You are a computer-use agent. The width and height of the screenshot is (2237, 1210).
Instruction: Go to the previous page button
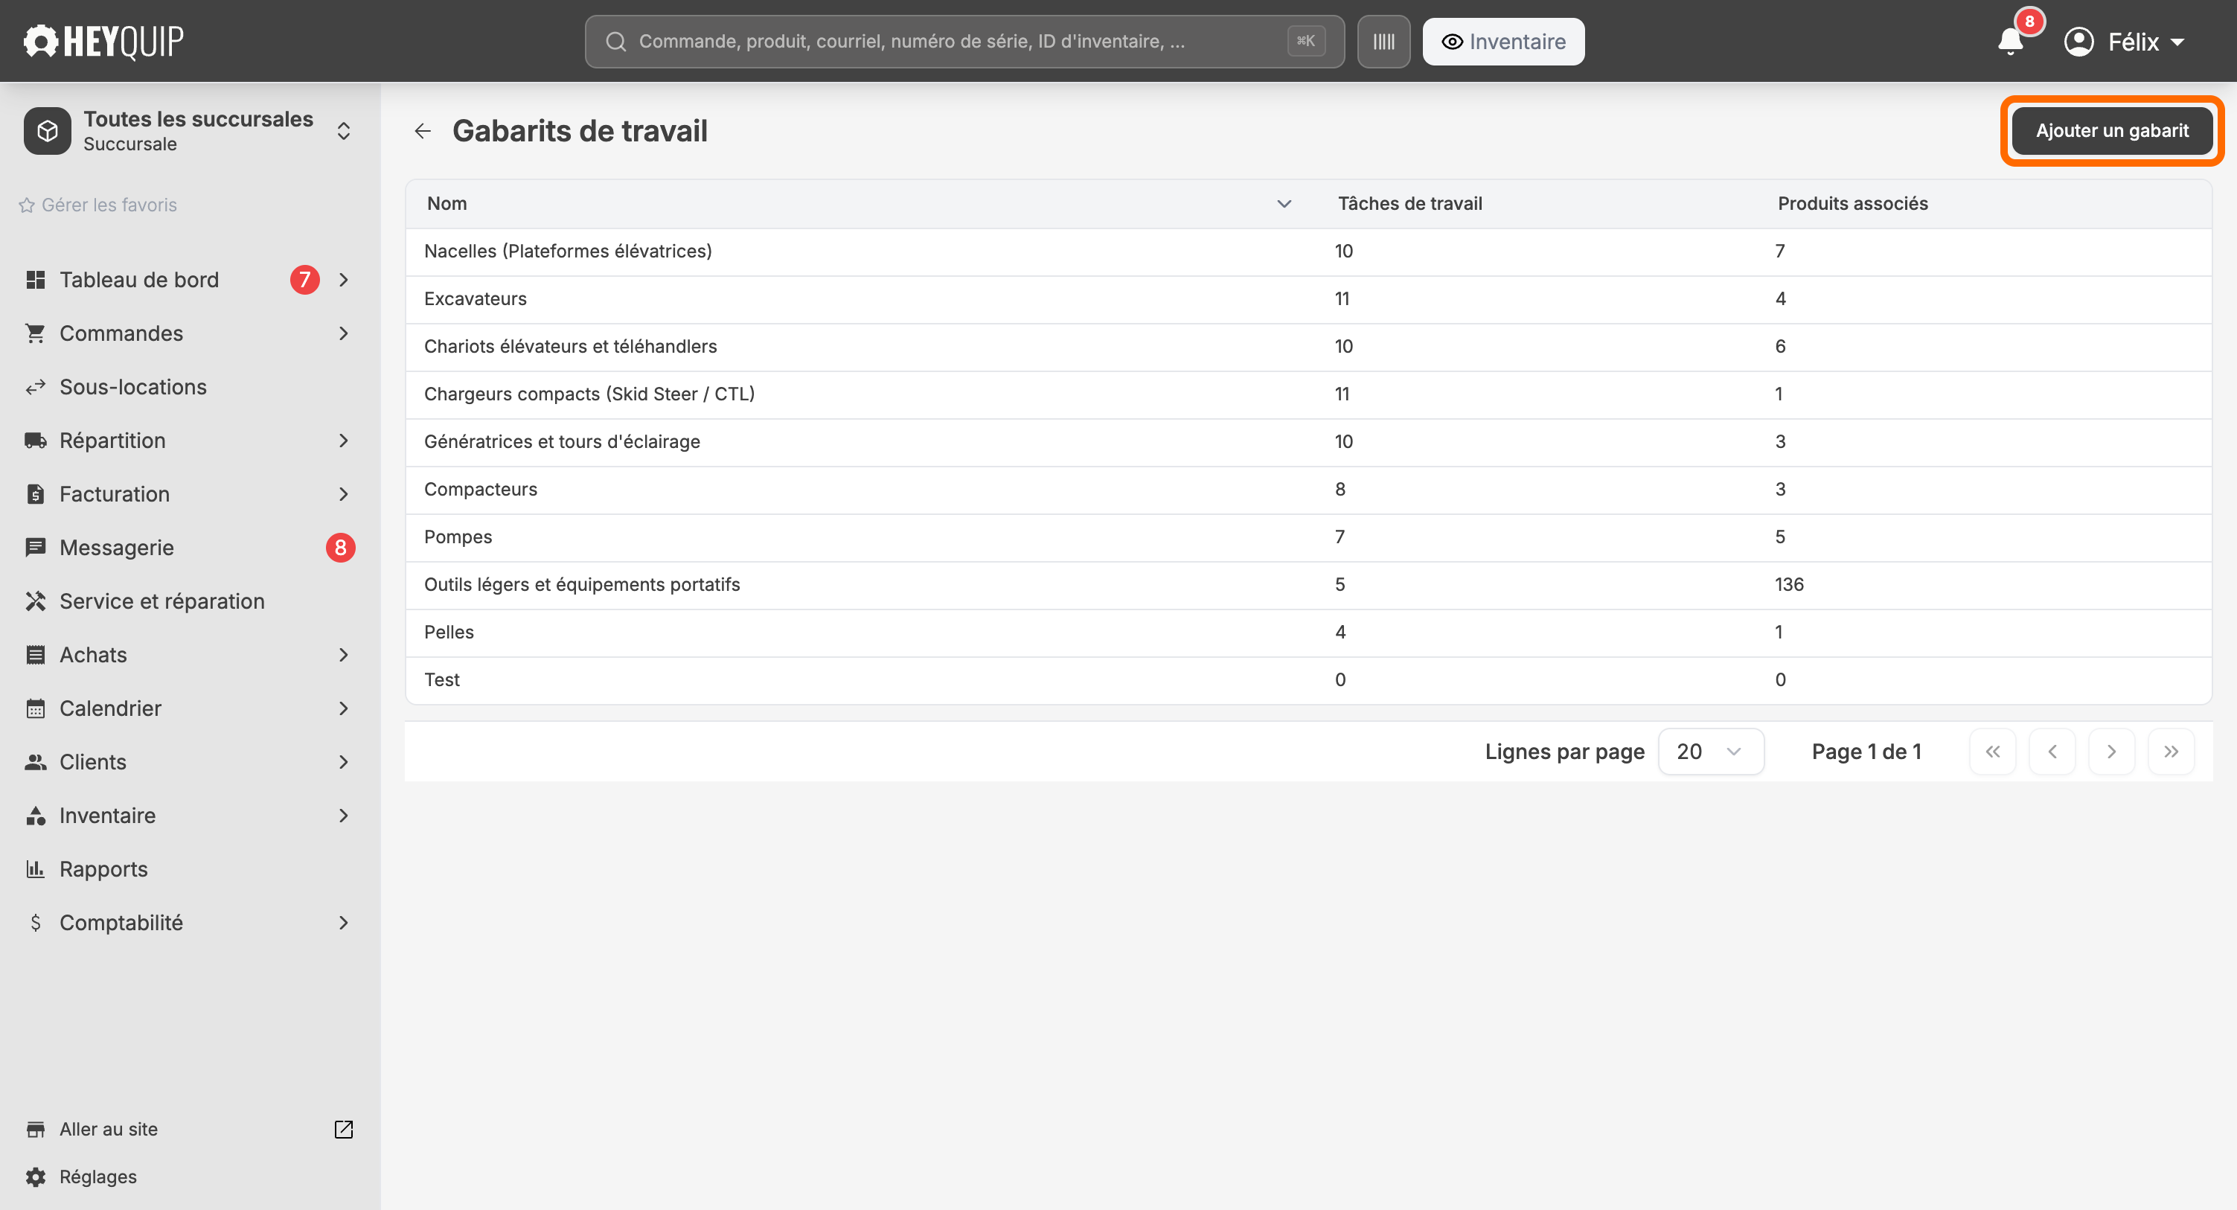click(2052, 752)
